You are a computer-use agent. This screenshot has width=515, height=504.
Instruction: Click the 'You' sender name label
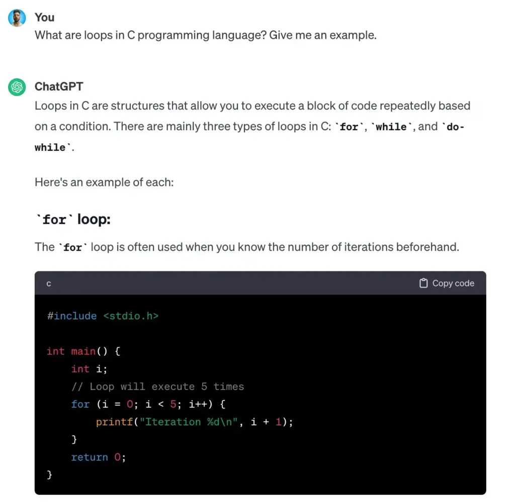(44, 18)
